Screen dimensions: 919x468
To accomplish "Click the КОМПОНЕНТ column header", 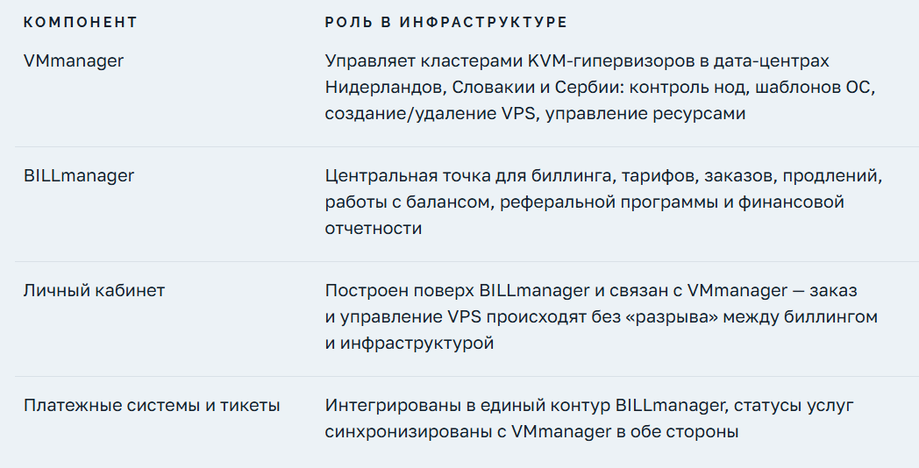I will coord(80,22).
